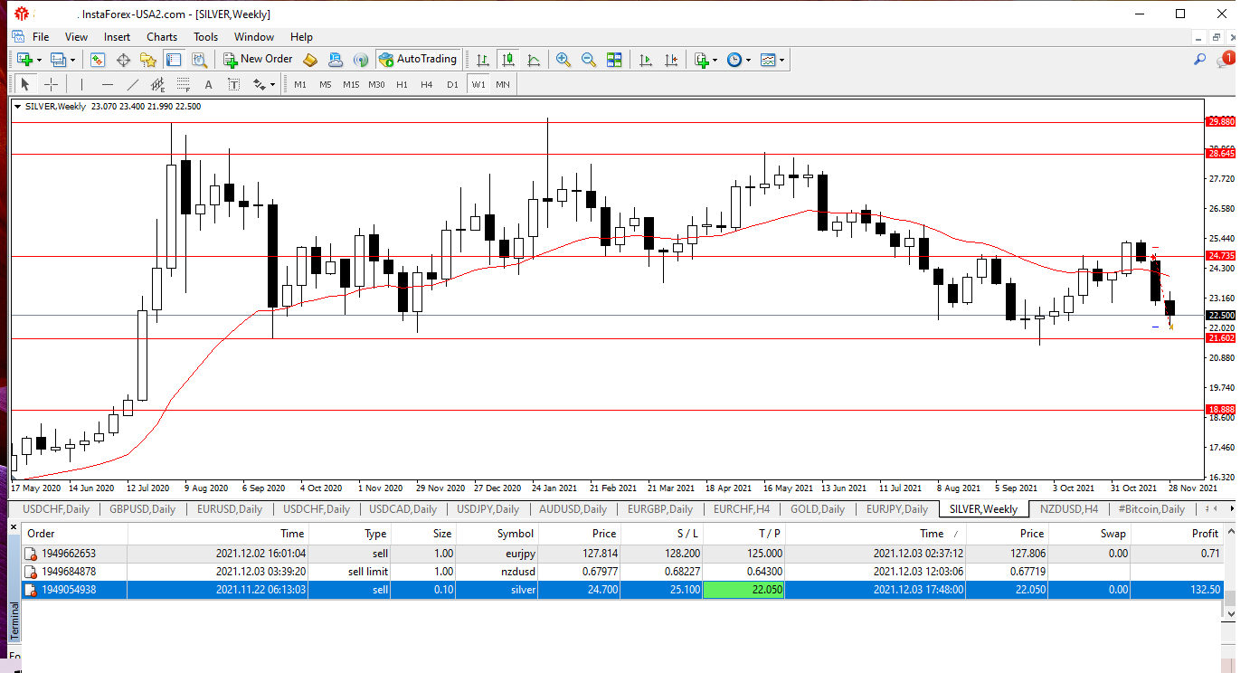Switch timeframe to H1
The image size is (1250, 673).
click(402, 84)
